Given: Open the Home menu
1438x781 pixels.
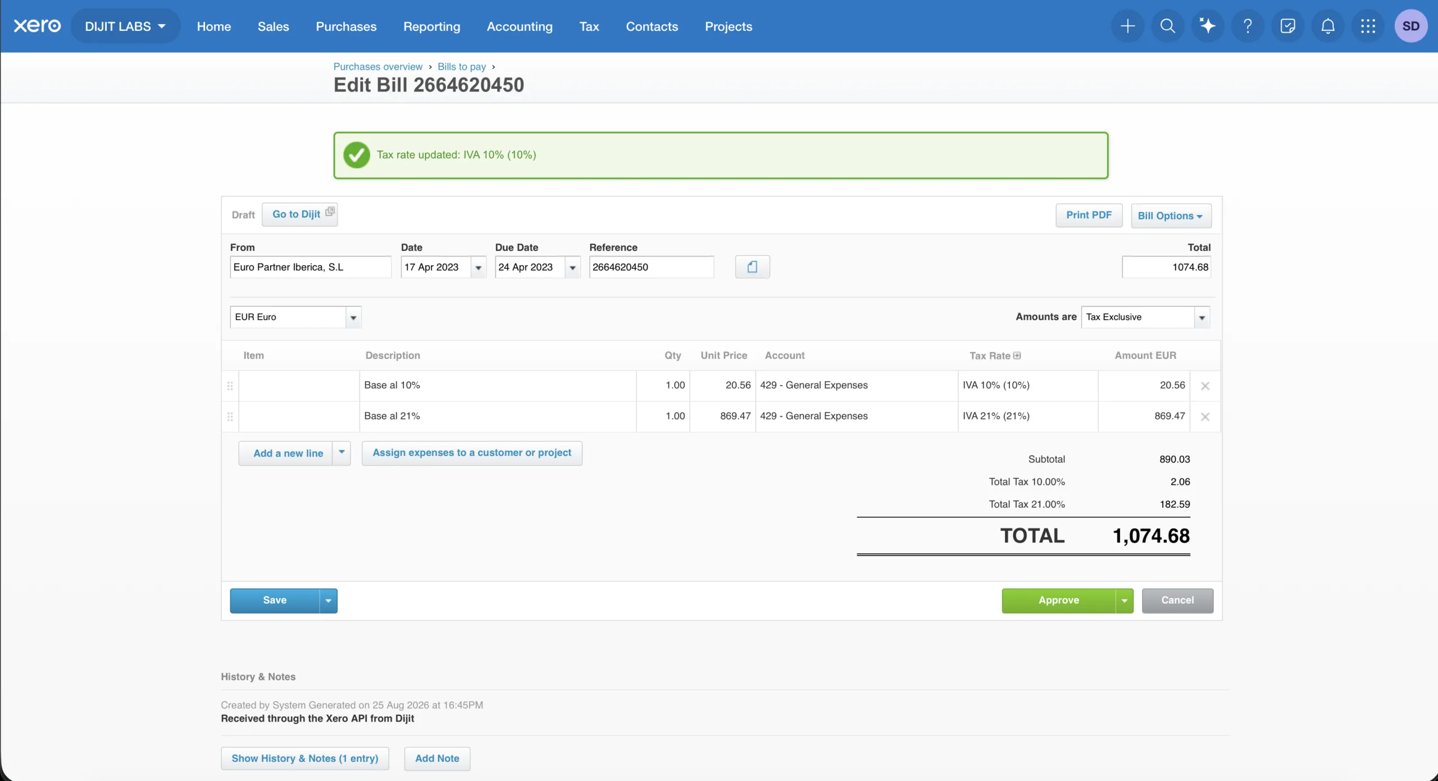Looking at the screenshot, I should [213, 26].
